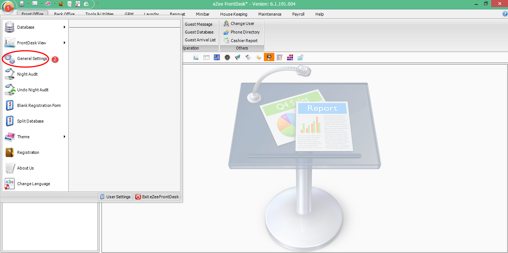Screen dimensions: 508x253
Task: Switch to the Operation tab
Action: tap(190, 48)
